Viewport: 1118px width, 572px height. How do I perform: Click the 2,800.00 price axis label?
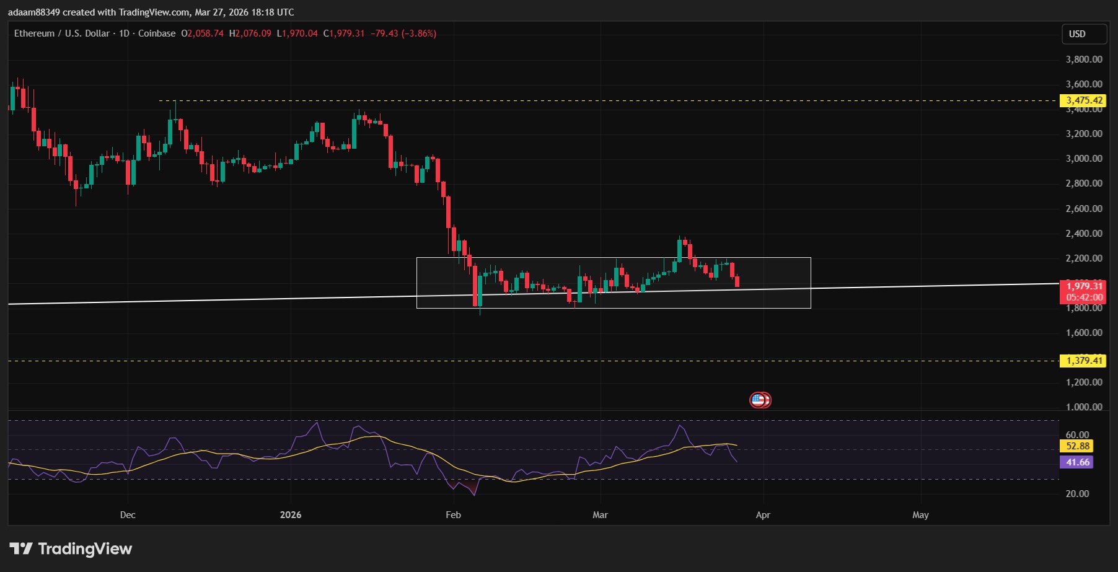pyautogui.click(x=1084, y=183)
